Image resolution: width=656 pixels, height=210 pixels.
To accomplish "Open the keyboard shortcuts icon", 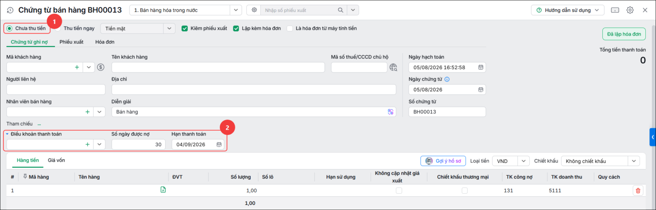I will click(615, 10).
